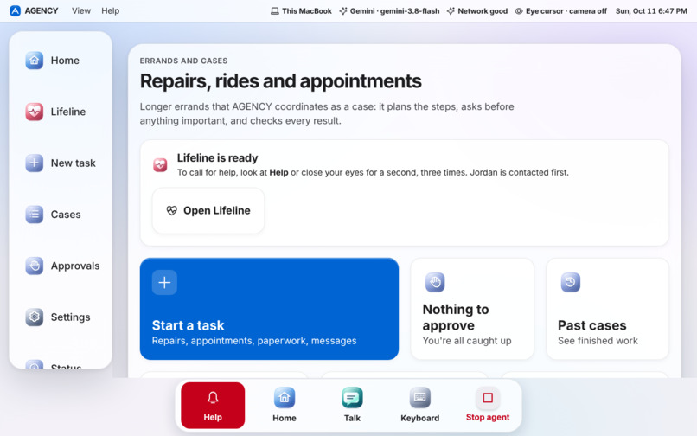Viewport: 697px width, 436px height.
Task: Click the Keyboard label in dock
Action: [419, 418]
